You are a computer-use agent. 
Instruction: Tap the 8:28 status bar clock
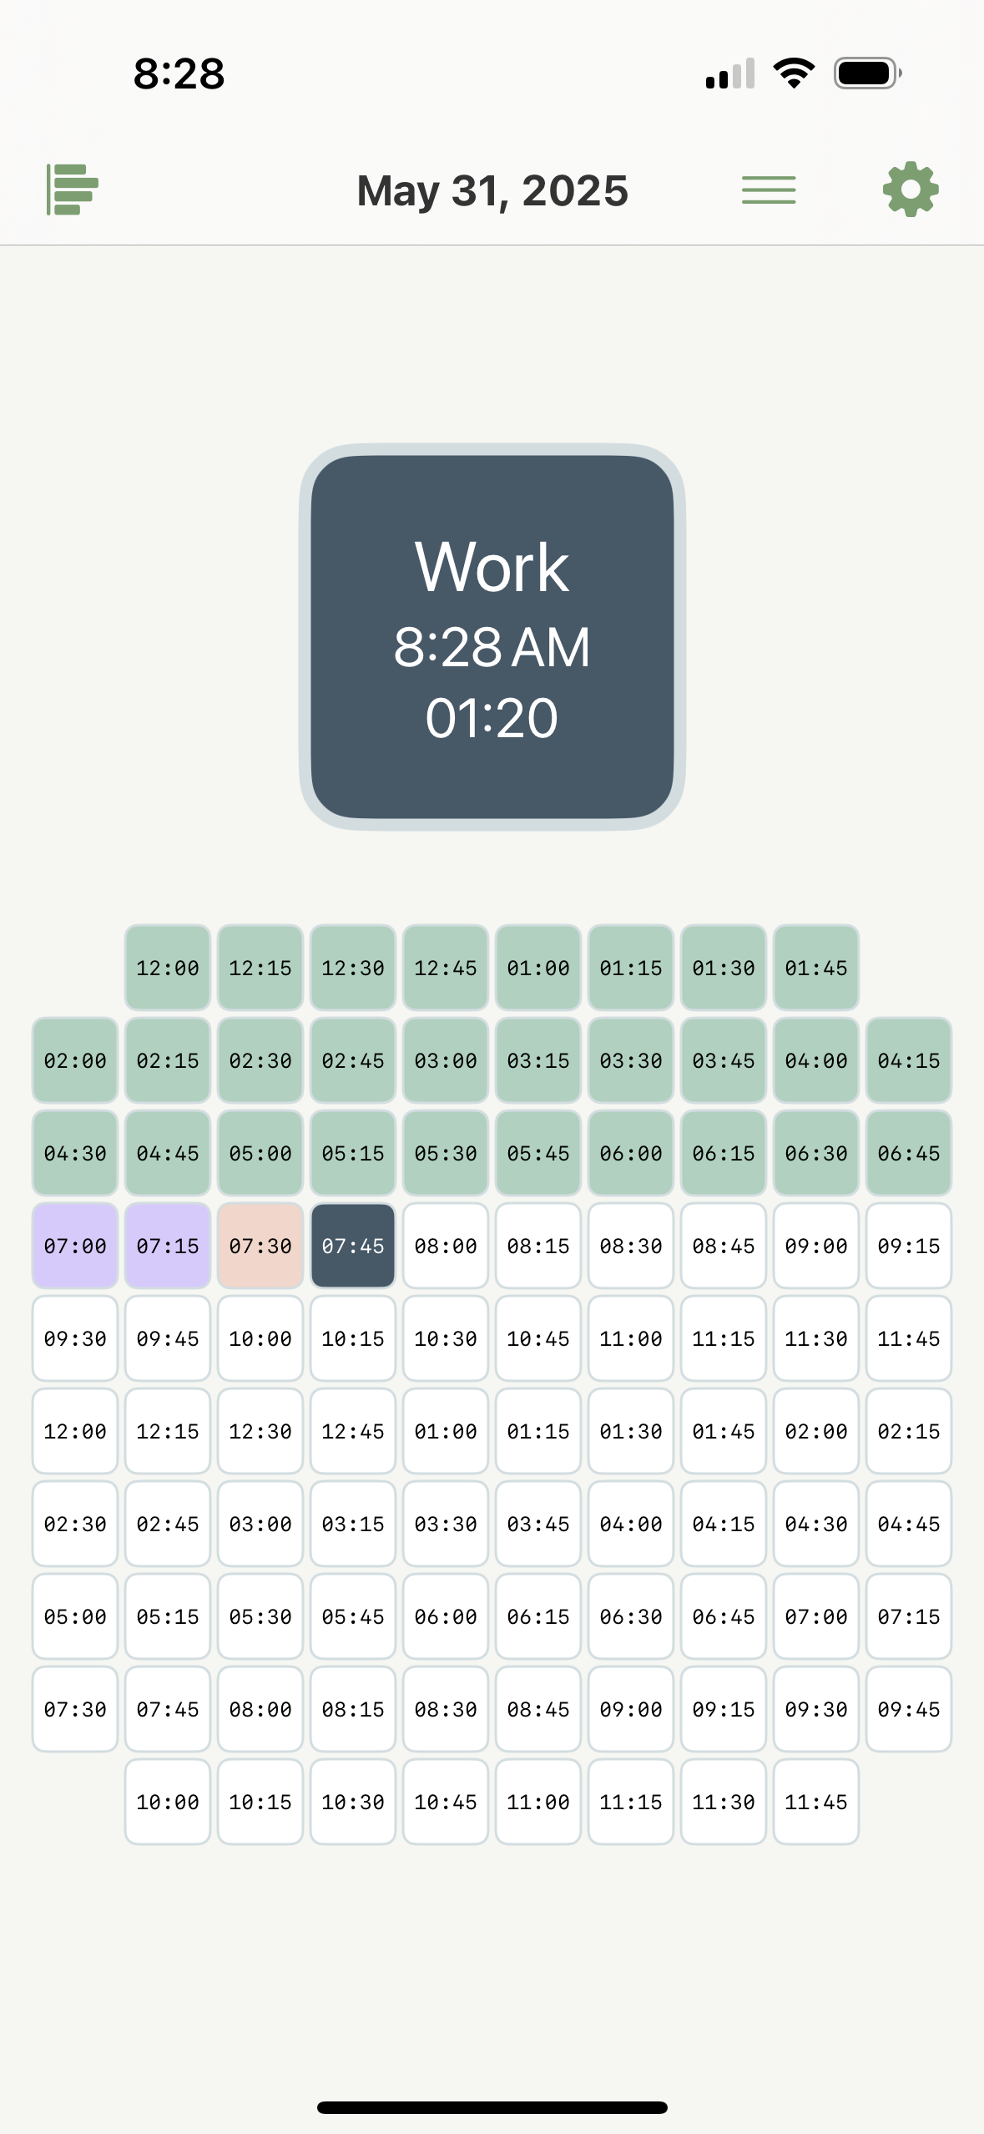coord(179,73)
